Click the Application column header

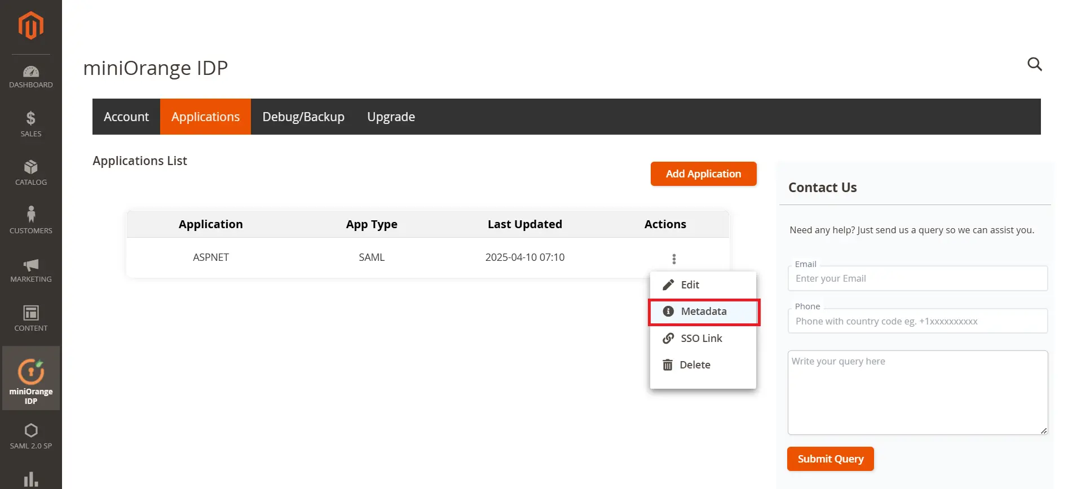coord(211,224)
